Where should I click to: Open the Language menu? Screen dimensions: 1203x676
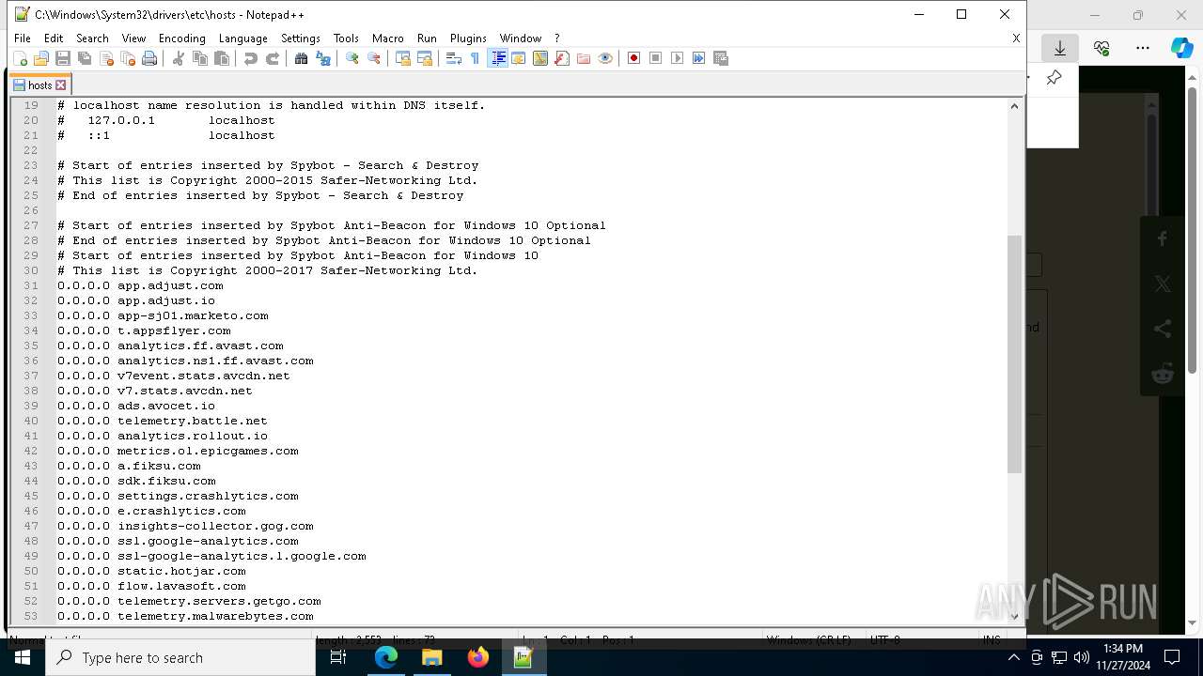click(242, 38)
